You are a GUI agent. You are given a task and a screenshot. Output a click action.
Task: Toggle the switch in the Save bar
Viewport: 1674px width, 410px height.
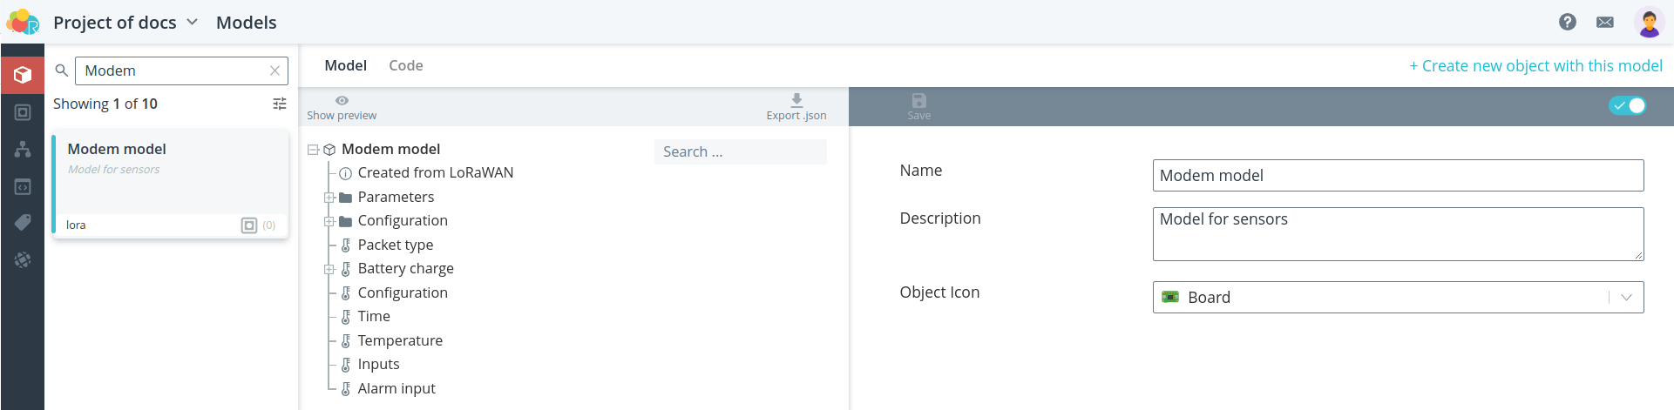1627,105
